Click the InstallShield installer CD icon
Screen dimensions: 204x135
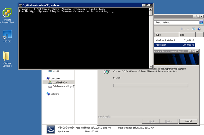pos(107,71)
